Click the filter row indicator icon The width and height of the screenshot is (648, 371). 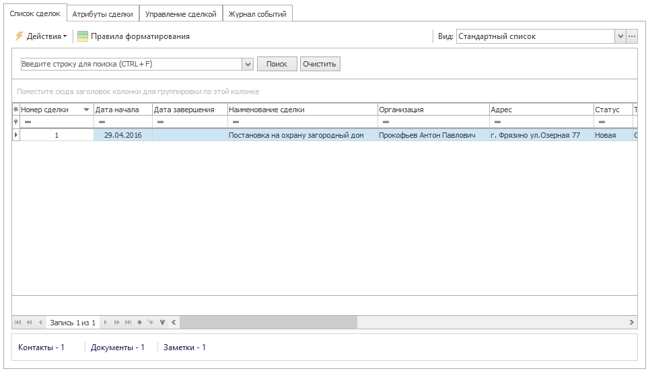(x=15, y=122)
